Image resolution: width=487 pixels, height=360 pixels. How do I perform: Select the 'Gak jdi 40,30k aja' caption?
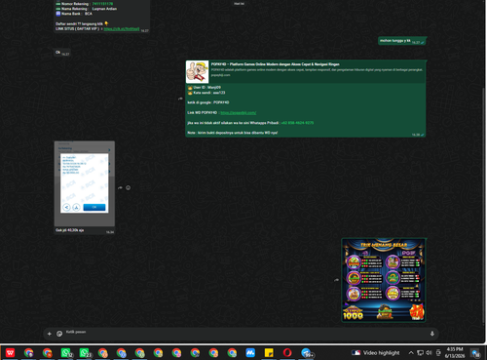[70, 230]
